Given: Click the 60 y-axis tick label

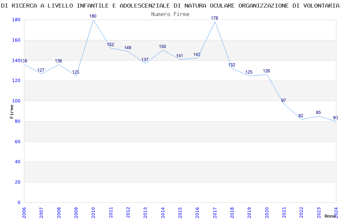Looking at the screenshot, I should point(17,142).
